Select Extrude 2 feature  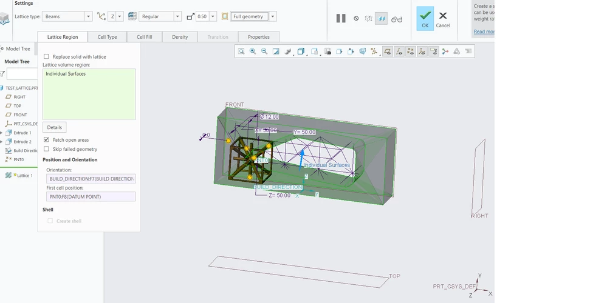tap(22, 142)
